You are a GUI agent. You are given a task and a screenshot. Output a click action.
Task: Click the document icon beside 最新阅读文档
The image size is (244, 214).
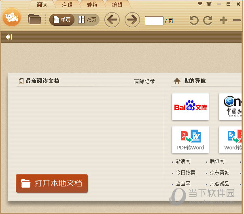(21, 81)
